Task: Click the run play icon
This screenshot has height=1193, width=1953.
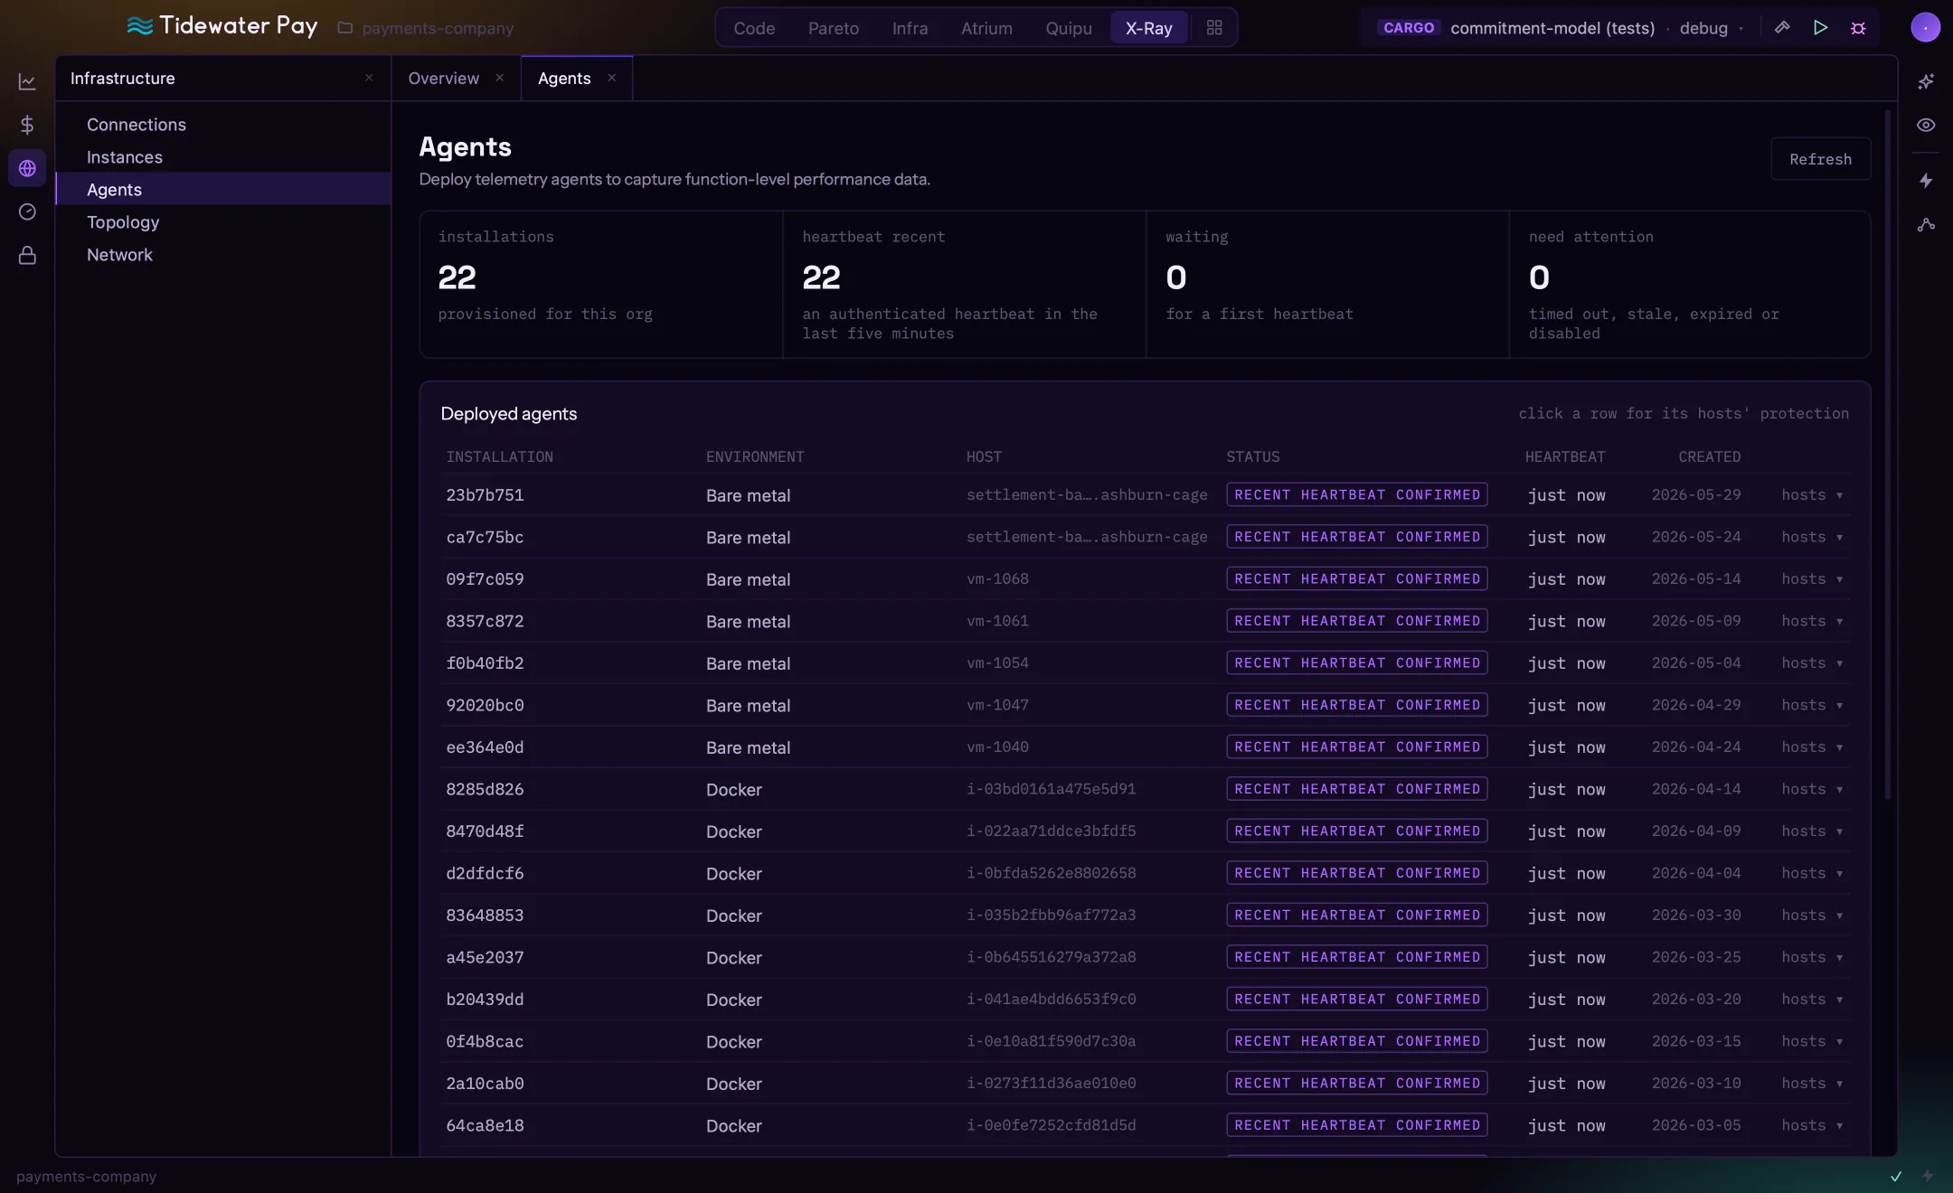Action: [x=1820, y=27]
